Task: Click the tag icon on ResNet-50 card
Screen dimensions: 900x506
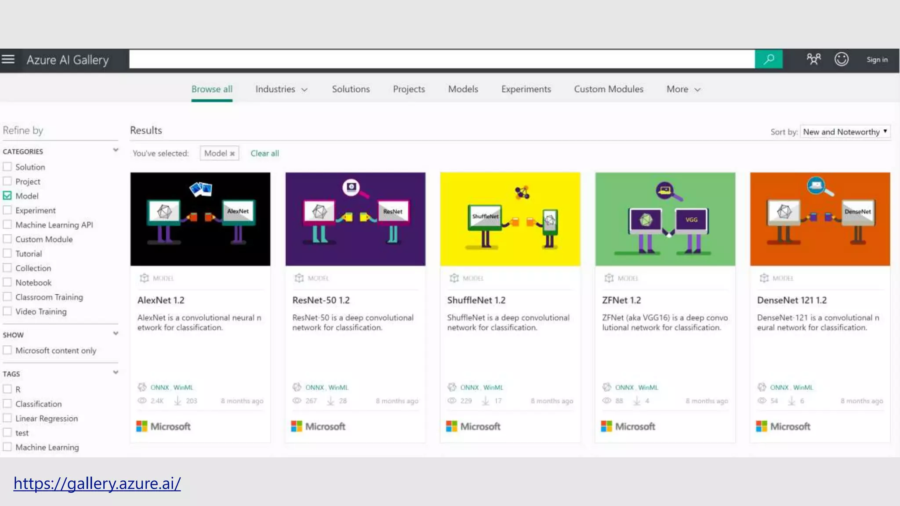Action: click(297, 387)
